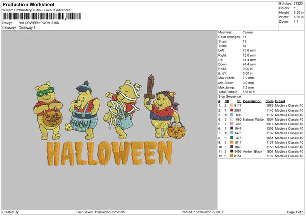Image resolution: width=306 pixels, height=216 pixels.
Task: Select the red swatch for code 1146
Action: tap(232, 110)
